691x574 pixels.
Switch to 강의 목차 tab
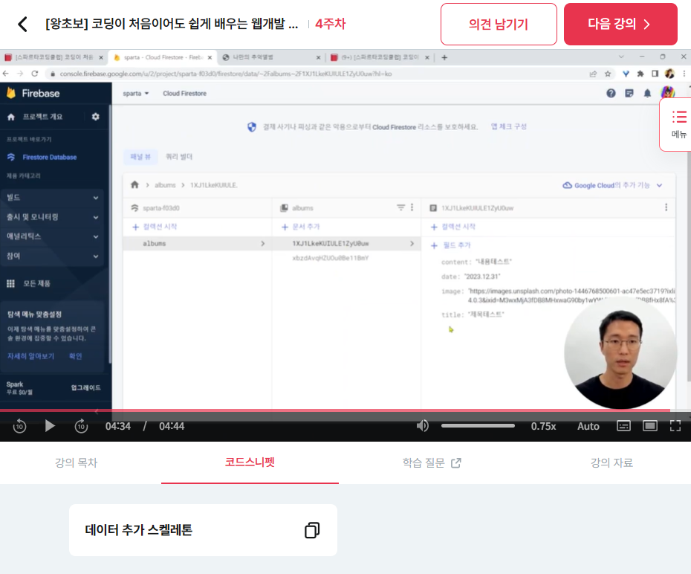click(76, 462)
